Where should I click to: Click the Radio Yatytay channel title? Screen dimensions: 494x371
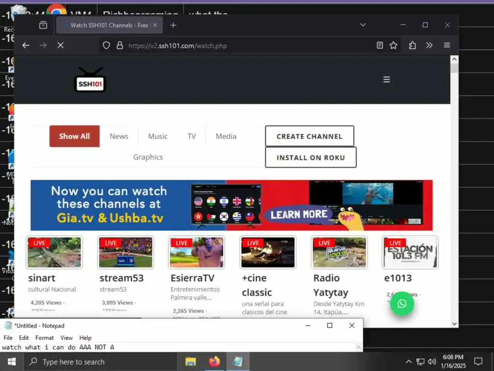331,285
